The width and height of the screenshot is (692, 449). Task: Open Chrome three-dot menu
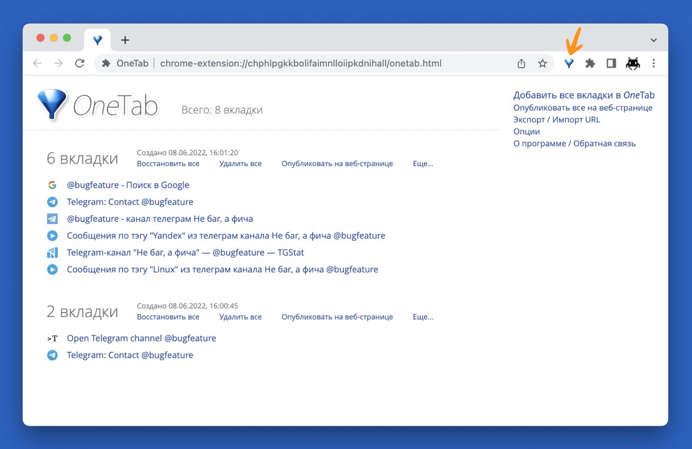tap(653, 63)
